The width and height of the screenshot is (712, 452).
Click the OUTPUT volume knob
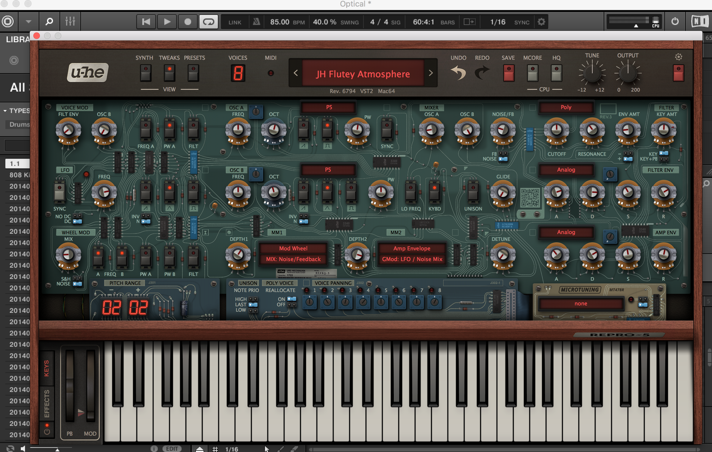(x=628, y=73)
